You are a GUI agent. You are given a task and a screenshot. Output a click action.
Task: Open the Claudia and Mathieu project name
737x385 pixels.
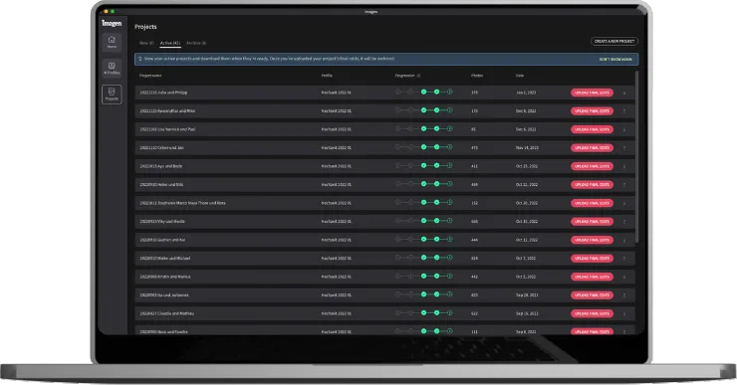click(x=167, y=313)
